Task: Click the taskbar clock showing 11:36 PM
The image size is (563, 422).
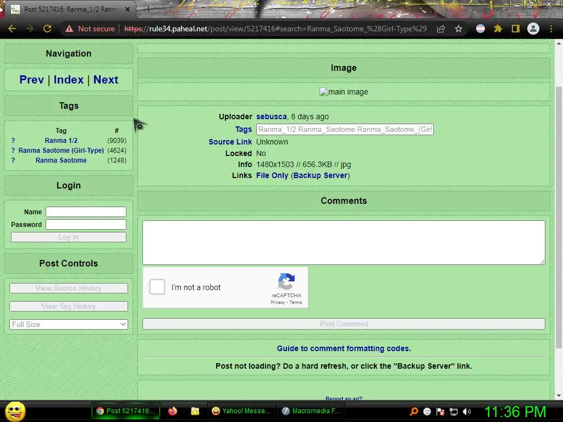Action: [515, 412]
